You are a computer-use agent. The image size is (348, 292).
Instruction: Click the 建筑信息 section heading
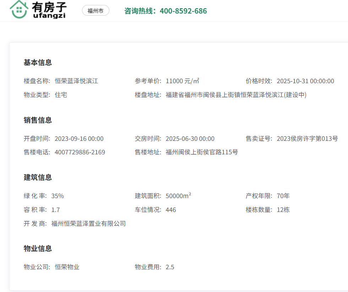click(x=38, y=177)
